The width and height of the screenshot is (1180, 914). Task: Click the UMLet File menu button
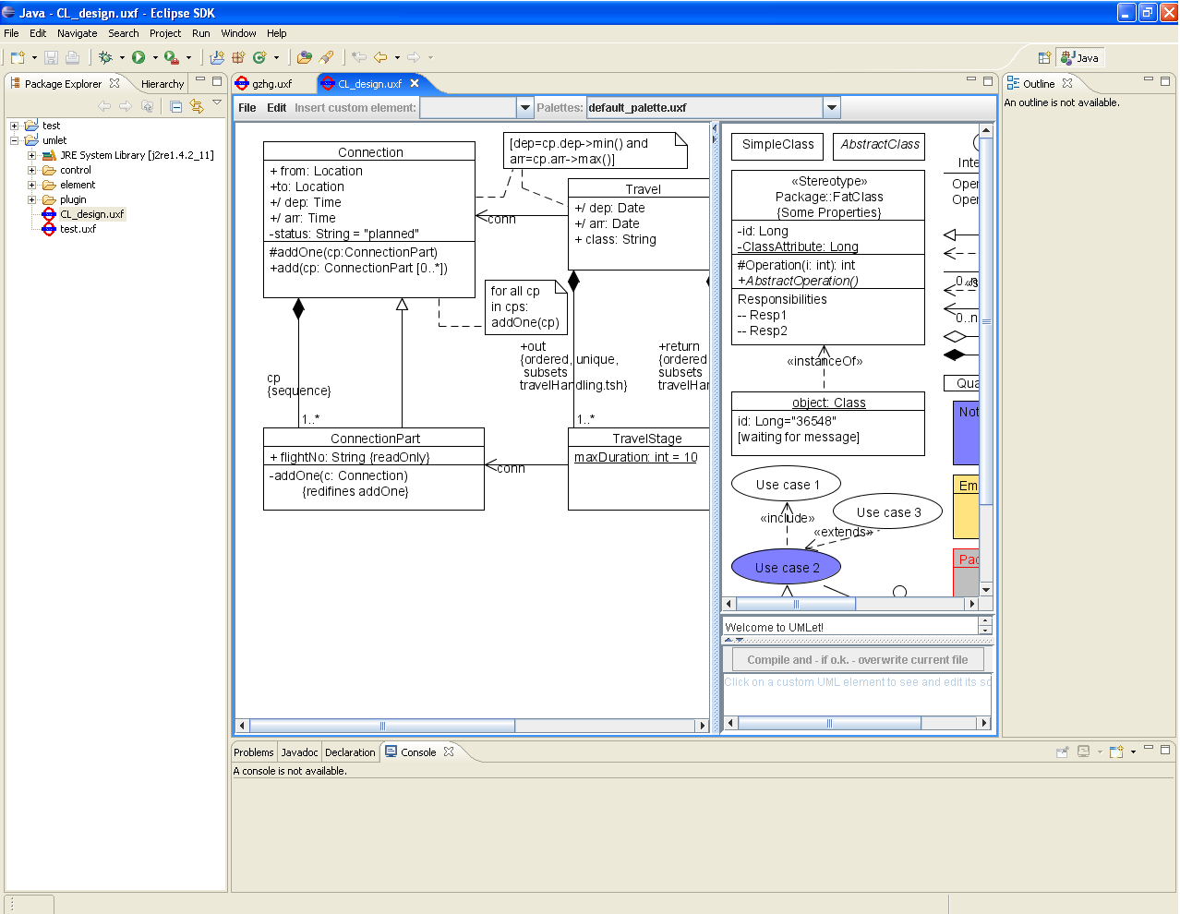(x=247, y=108)
